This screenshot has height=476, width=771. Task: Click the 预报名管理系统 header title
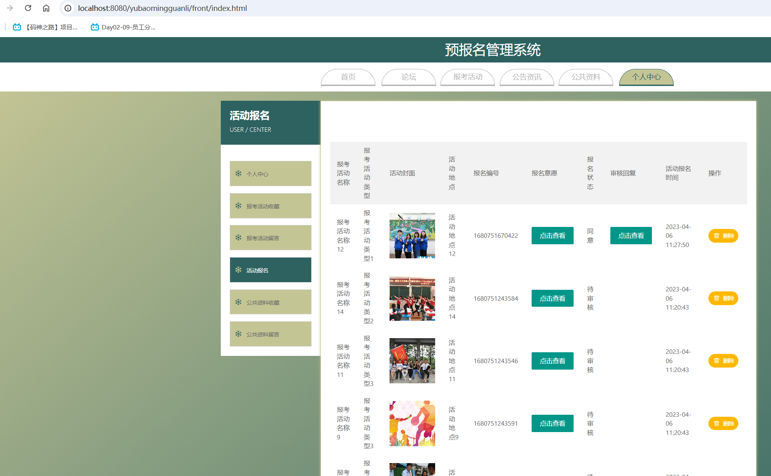click(492, 50)
